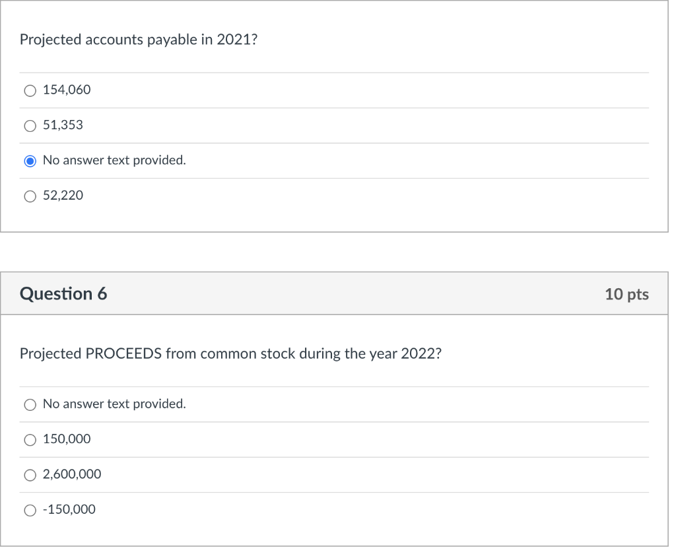Click the 51,353 answer label text
676x554 pixels.
click(62, 125)
